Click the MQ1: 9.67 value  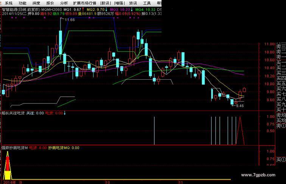click(72, 9)
